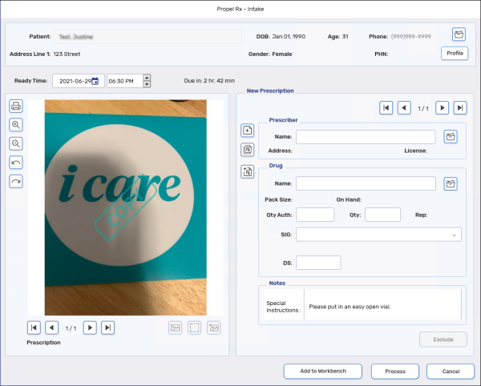Rotate the prescription image counterclockwise
This screenshot has height=386, width=481.
coord(16,163)
